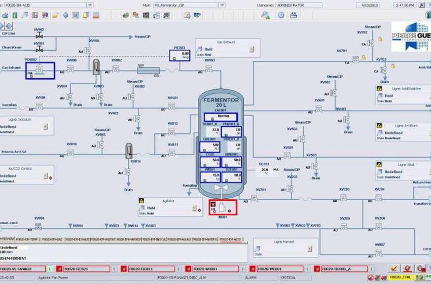The image size is (431, 284).
Task: Open the Gas Exhaust phase control button
Action: [x=251, y=50]
